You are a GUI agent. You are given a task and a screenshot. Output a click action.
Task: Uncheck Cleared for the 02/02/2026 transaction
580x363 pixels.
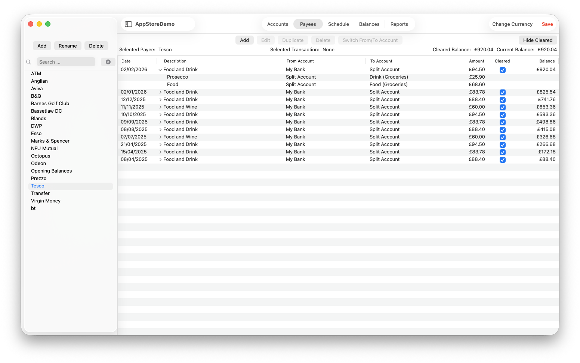click(503, 70)
